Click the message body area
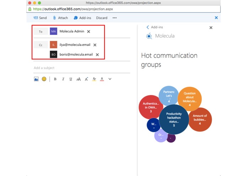247x176 pixels. [x=82, y=128]
